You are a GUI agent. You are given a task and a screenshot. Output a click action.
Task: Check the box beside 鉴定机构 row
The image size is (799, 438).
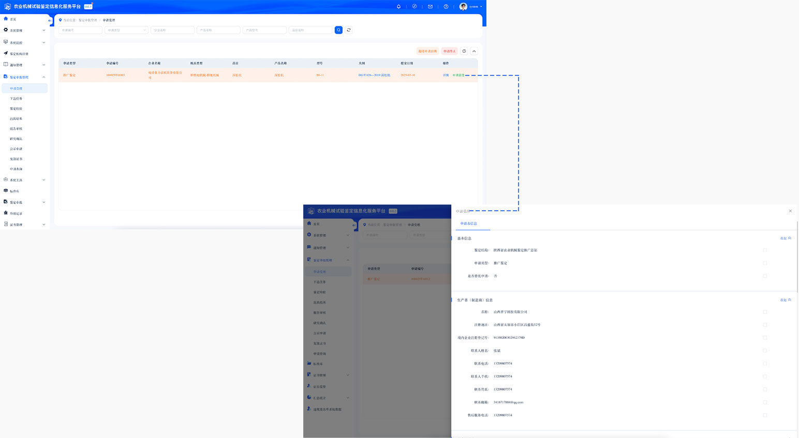765,250
